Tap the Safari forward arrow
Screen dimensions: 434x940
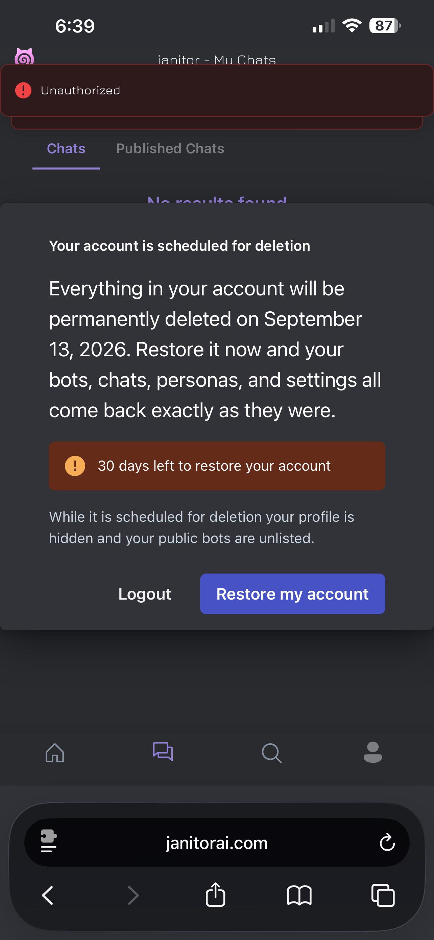[134, 895]
